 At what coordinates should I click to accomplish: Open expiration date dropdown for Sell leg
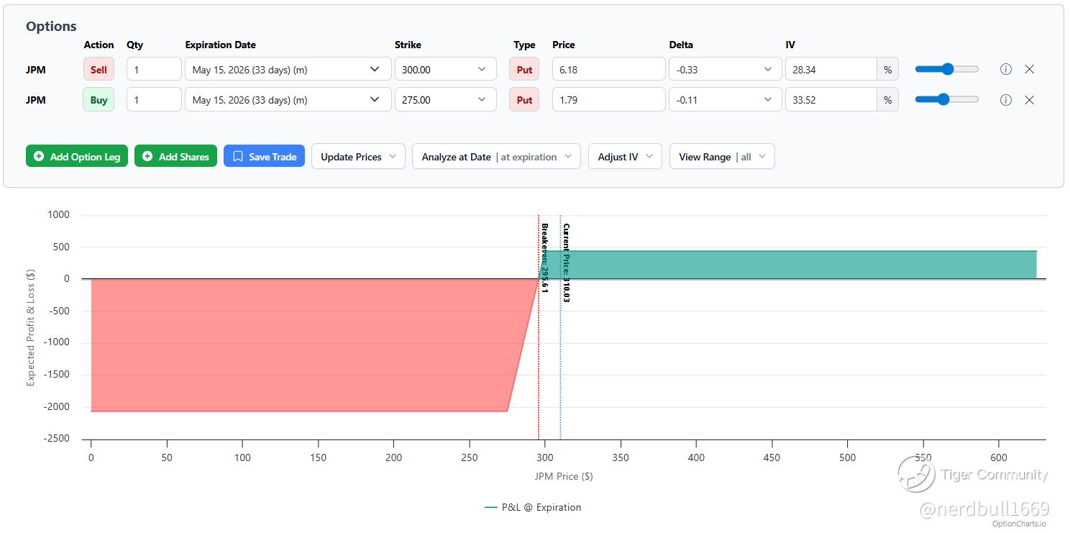287,70
